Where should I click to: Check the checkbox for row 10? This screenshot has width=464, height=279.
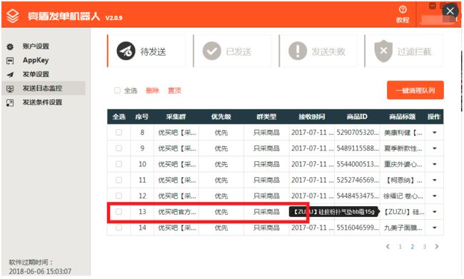[118, 164]
